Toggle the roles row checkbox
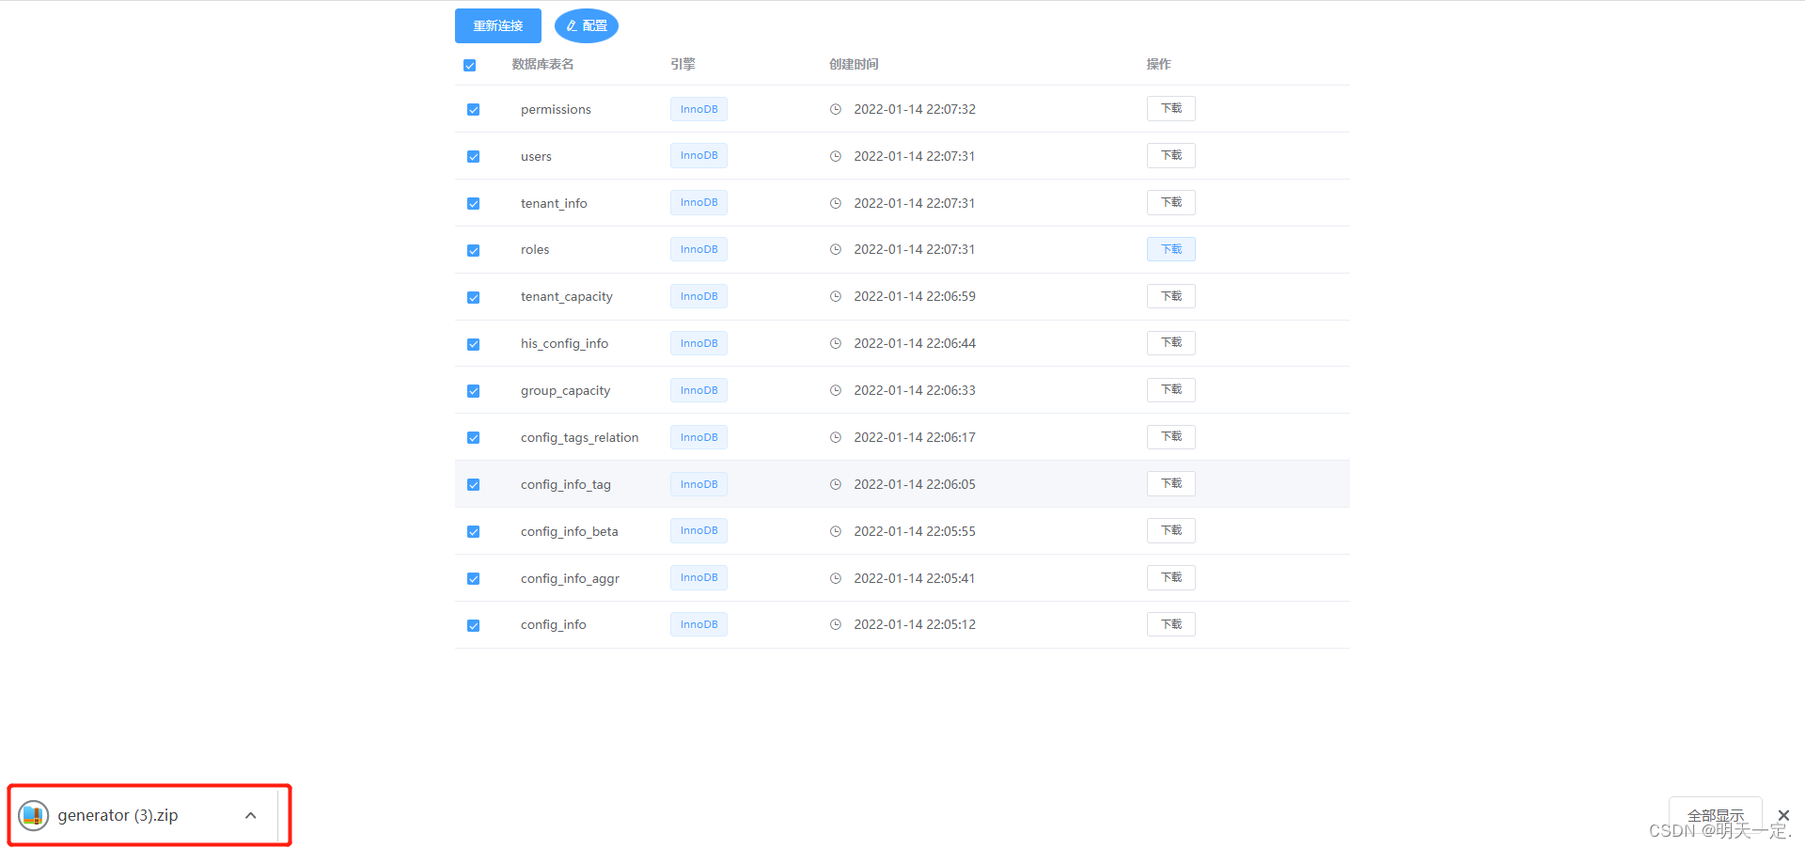This screenshot has height=848, width=1805. click(474, 251)
